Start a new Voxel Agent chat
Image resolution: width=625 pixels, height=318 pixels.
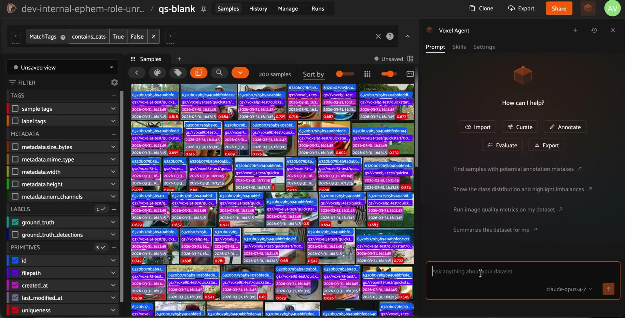(x=575, y=30)
